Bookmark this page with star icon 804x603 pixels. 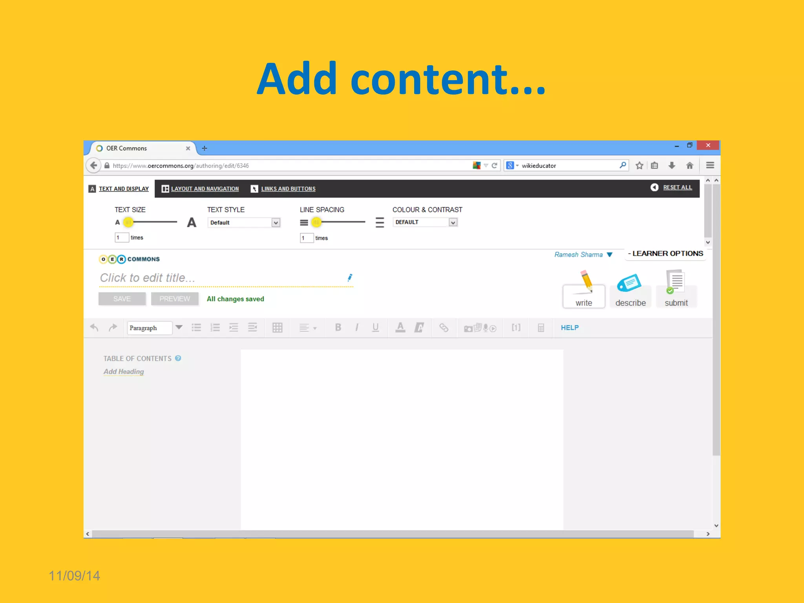pos(639,166)
